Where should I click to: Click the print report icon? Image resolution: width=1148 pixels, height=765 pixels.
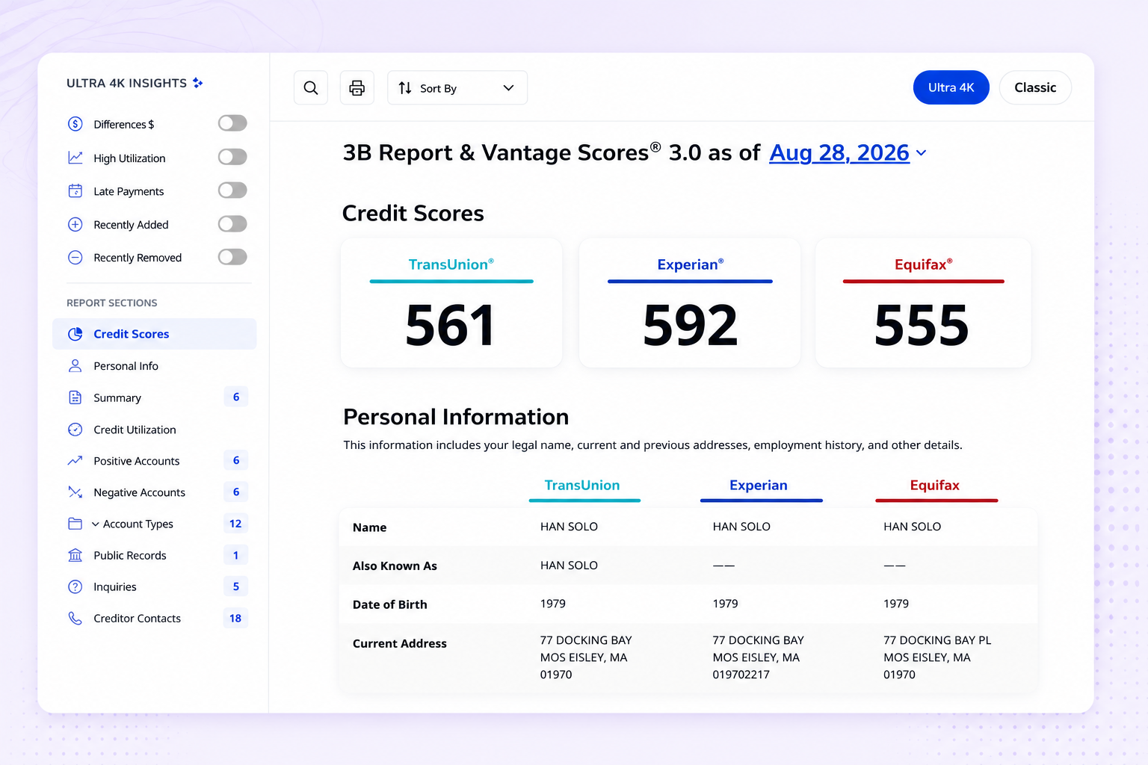357,88
